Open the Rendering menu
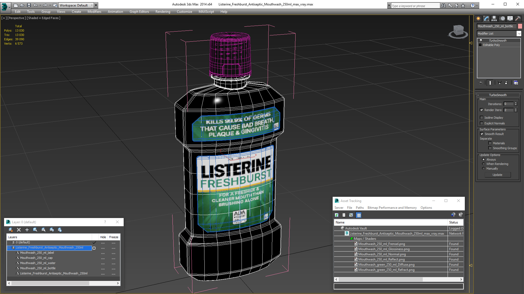Screen dimensions: 524x294 tap(163, 12)
